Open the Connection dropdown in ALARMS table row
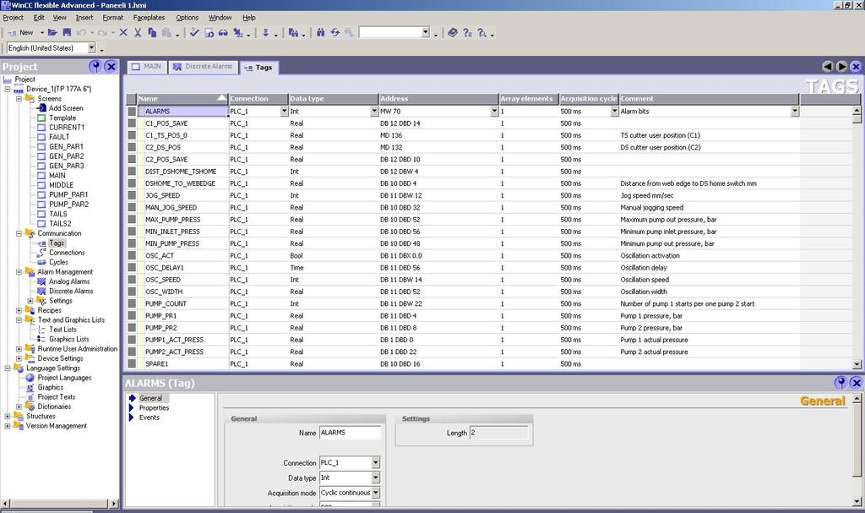This screenshot has height=513, width=865. 284,111
